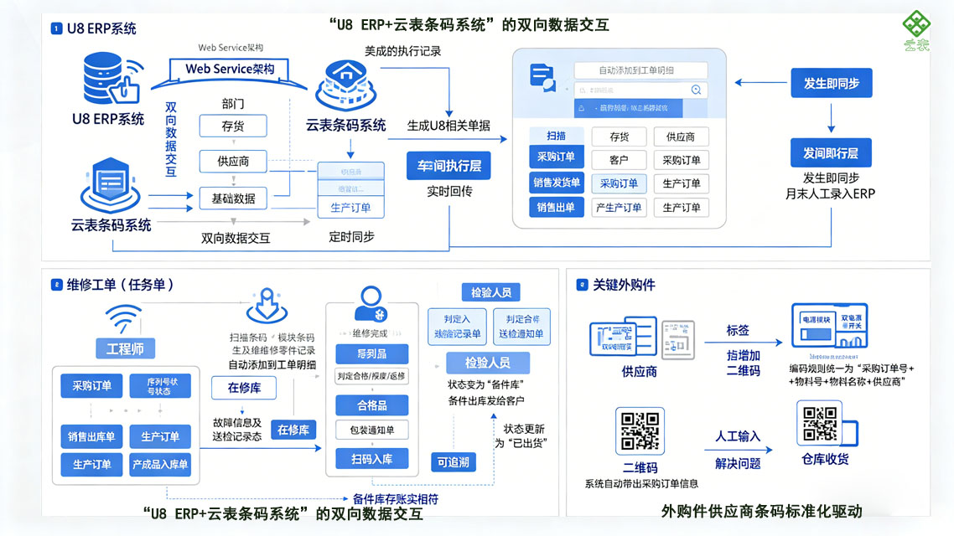
Task: Click the 电源模块 device icon
Action: 829,327
